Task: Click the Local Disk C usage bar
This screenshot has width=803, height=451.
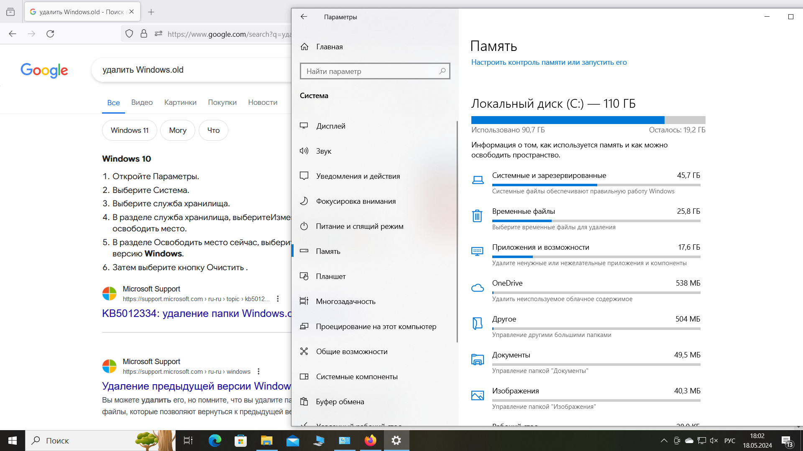Action: (x=588, y=120)
